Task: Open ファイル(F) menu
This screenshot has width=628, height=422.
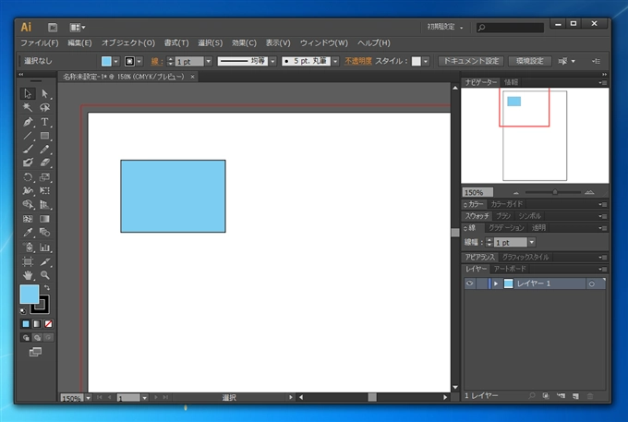Action: click(x=39, y=42)
